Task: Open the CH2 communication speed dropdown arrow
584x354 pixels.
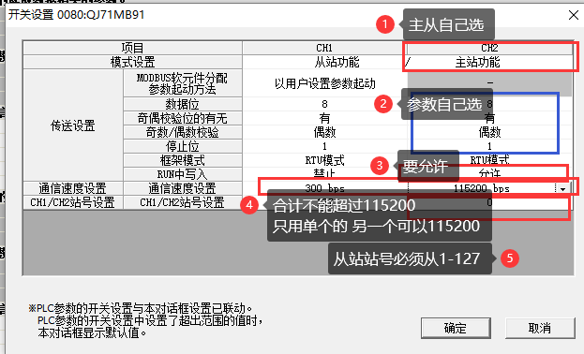Action: click(562, 189)
